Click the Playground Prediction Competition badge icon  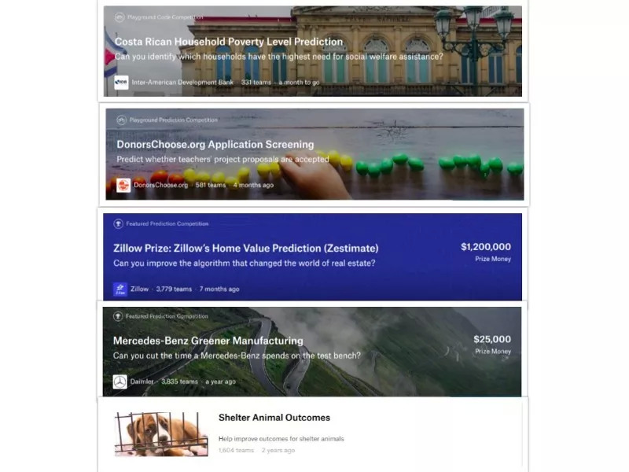point(121,120)
